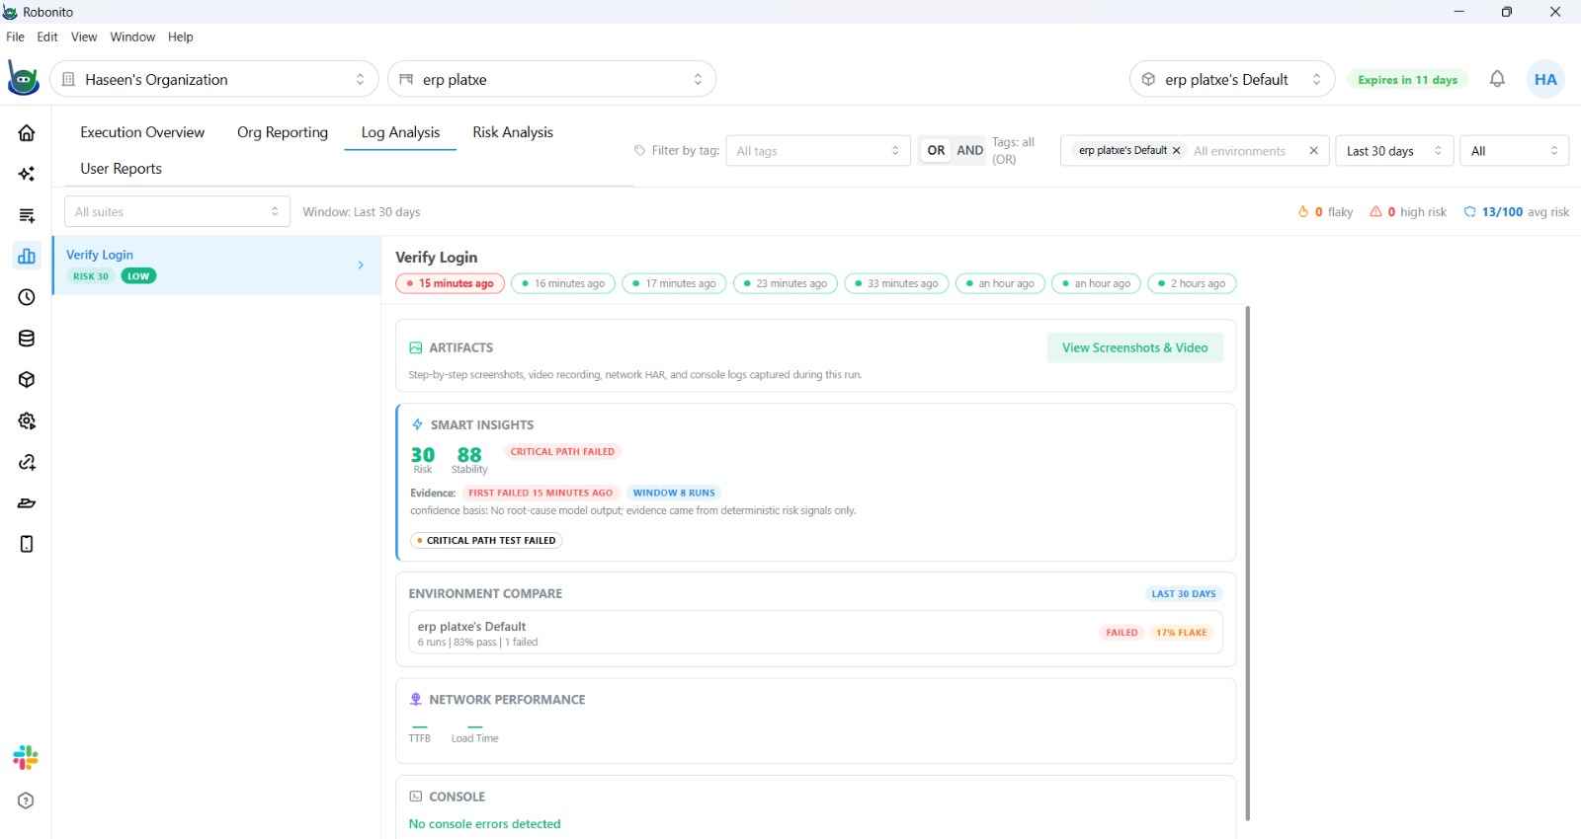Open the All status dropdown

1515,151
